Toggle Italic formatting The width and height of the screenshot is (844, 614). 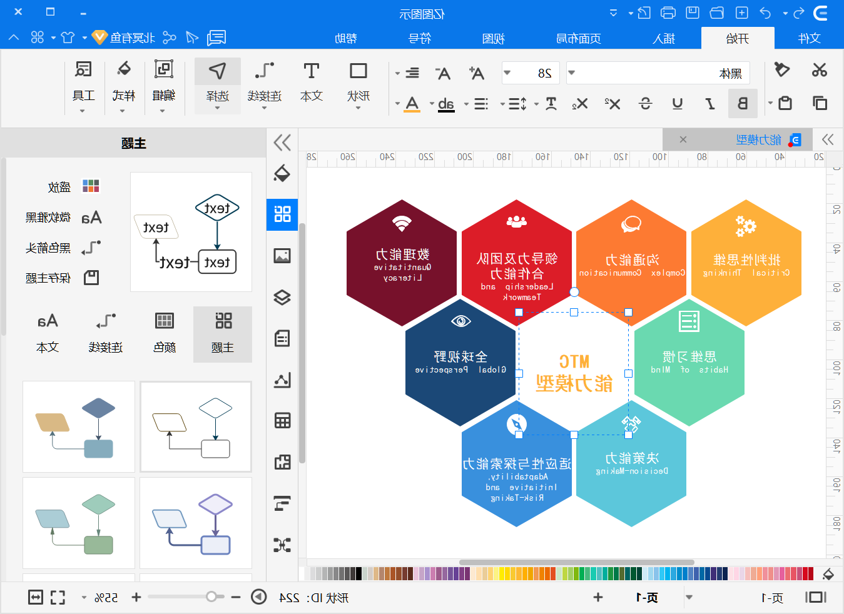coord(710,103)
